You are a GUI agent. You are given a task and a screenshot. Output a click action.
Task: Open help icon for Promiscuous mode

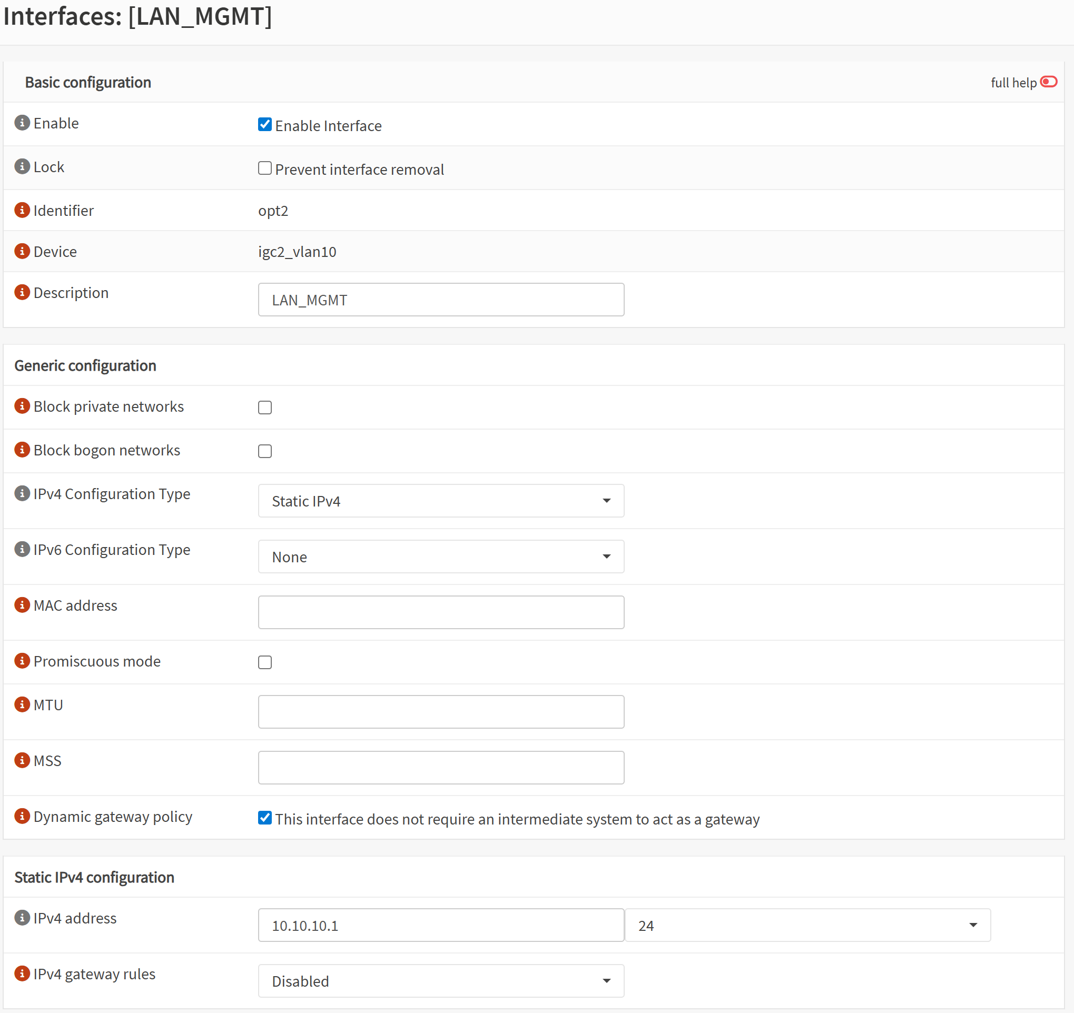point(22,661)
